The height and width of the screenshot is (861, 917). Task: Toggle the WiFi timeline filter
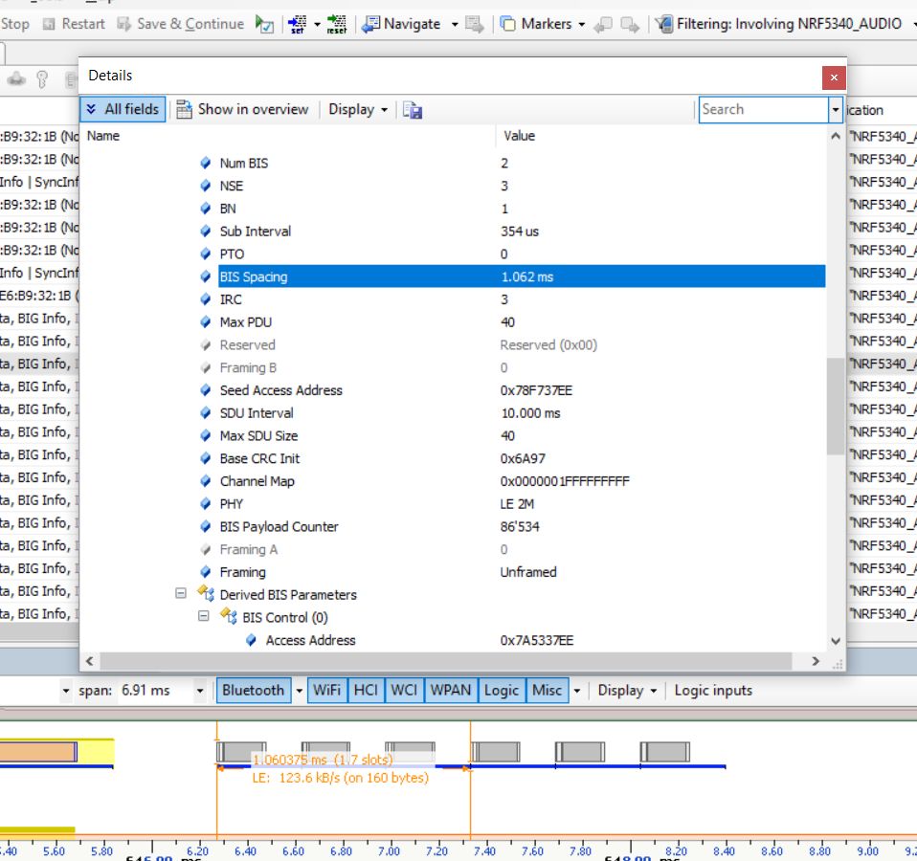(326, 690)
